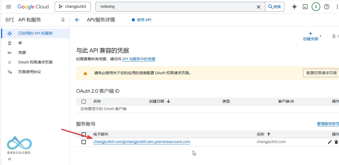This screenshot has height=165, width=339.
Task: Go back with the left arrow
Action: pyautogui.click(x=77, y=20)
